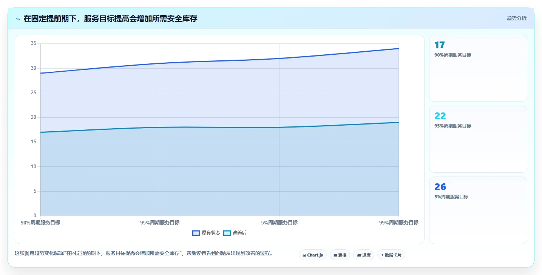Click 95%周期服务目标 caption under value 22
Viewport: 542px width, 275px height.
point(453,126)
